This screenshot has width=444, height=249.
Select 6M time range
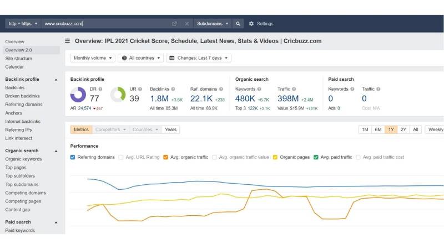coord(378,129)
